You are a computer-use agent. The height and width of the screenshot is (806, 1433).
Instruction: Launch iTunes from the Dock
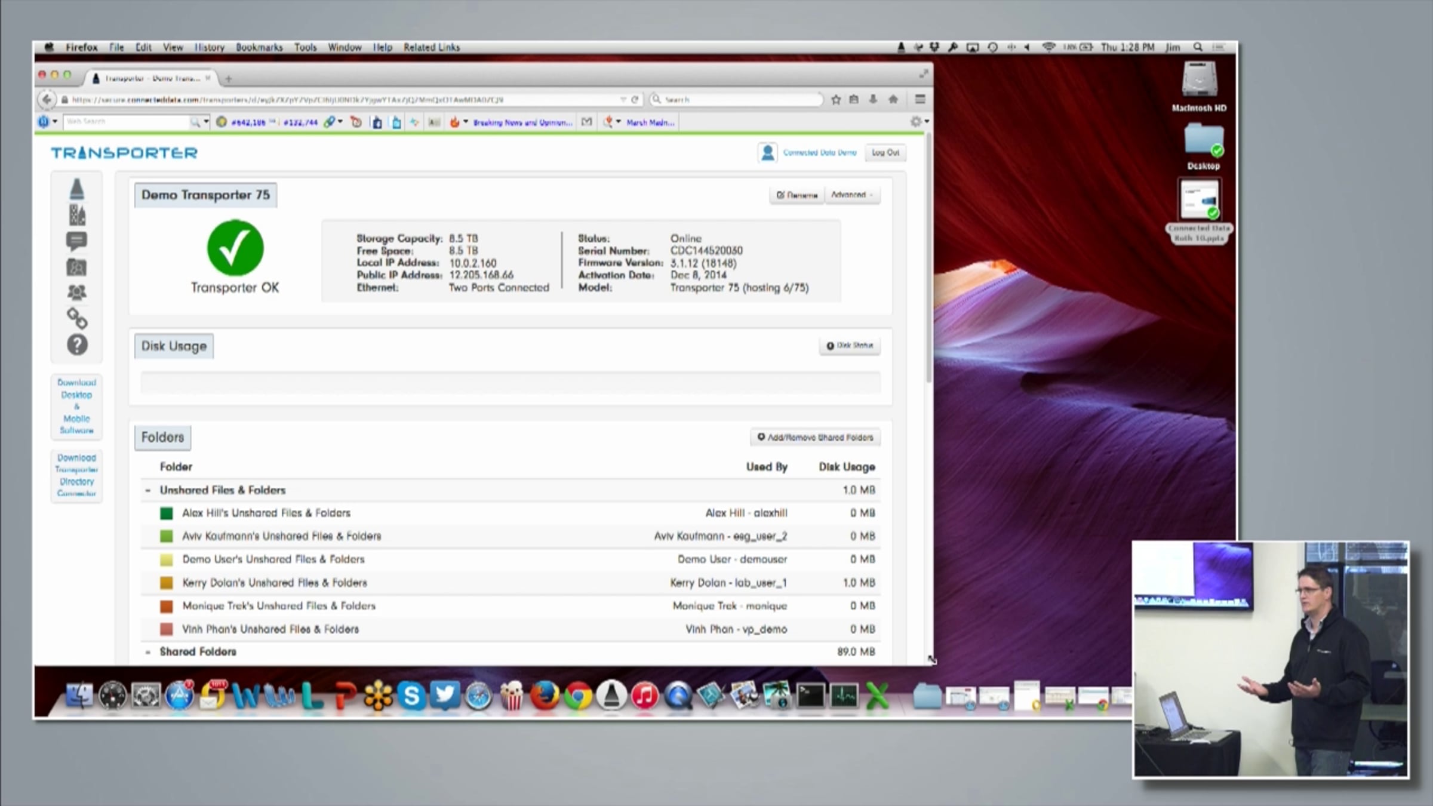tap(645, 696)
